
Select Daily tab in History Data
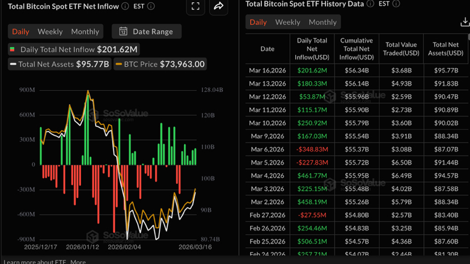pos(258,22)
